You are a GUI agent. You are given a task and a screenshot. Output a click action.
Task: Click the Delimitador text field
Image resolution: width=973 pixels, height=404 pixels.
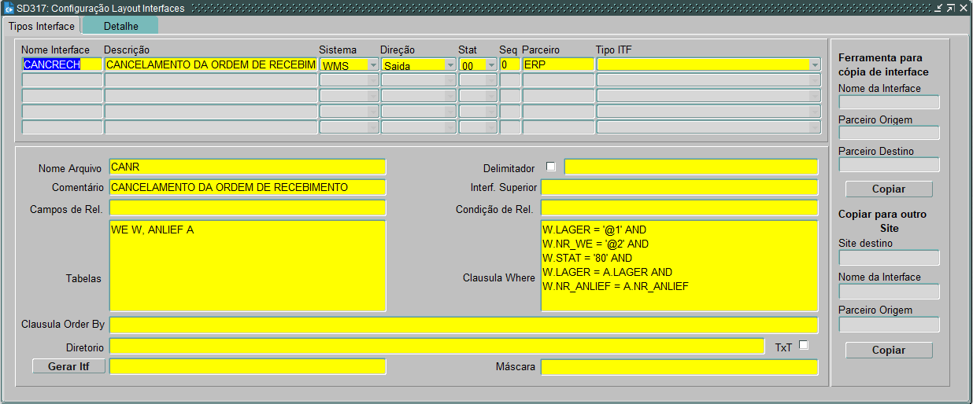pyautogui.click(x=691, y=167)
